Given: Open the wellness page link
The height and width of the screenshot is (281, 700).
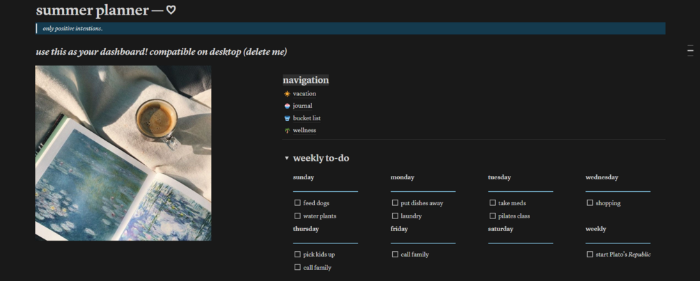Looking at the screenshot, I should tap(304, 131).
